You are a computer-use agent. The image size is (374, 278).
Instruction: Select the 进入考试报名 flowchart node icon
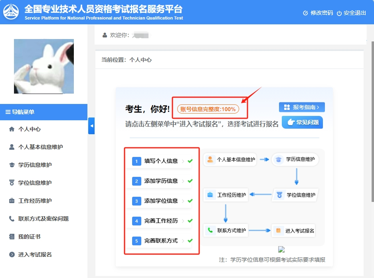[x=277, y=230]
